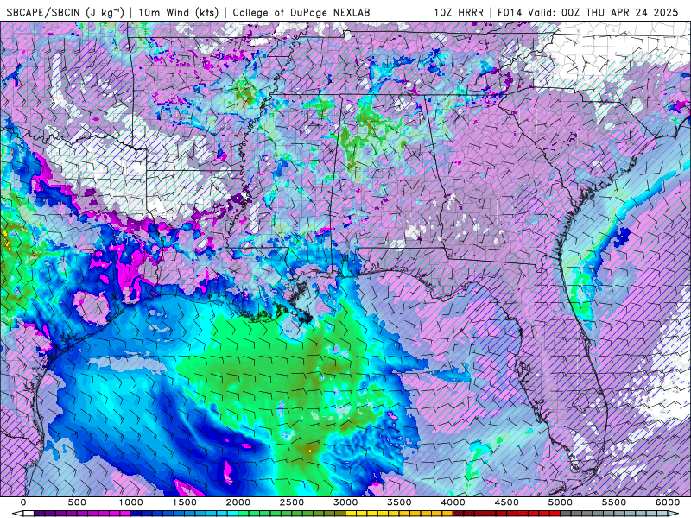691x518 pixels.
Task: Click the first dark blue swatch below 1000
Action: pos(136,514)
